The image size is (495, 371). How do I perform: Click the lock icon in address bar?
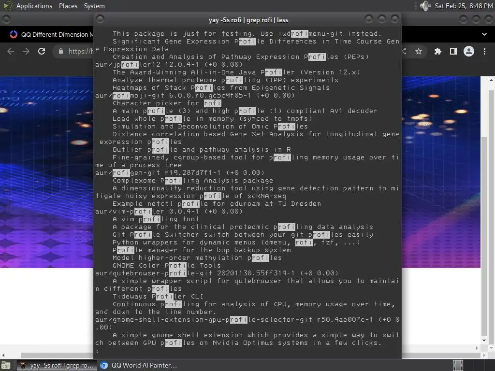pos(61,51)
